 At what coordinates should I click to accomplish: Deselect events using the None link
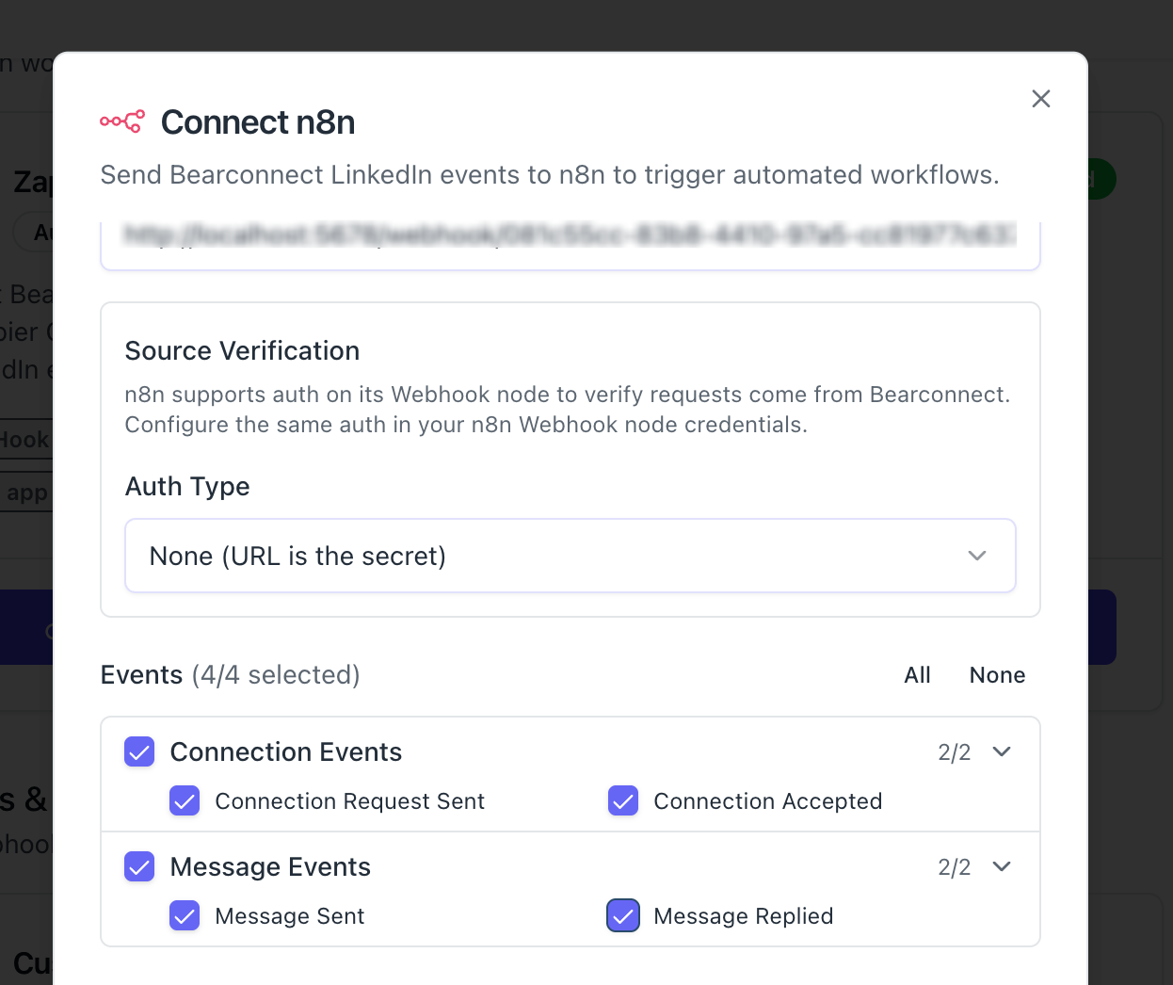click(997, 675)
